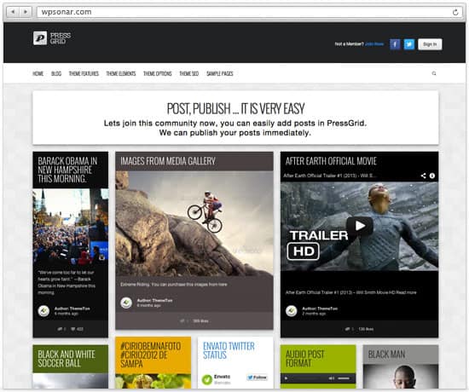
Task: Open the Images From Media Gallery post title
Action: [x=168, y=161]
